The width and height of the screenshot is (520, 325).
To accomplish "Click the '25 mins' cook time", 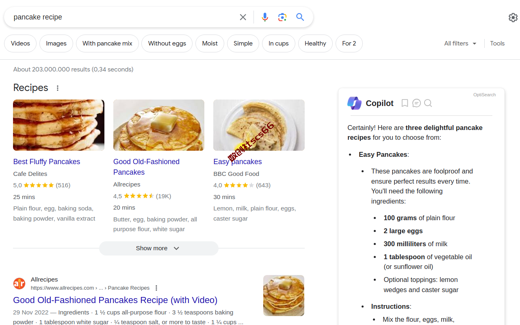I will tap(24, 197).
